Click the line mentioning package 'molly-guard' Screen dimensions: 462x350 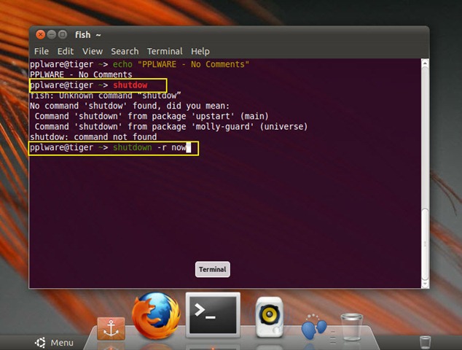click(x=171, y=126)
